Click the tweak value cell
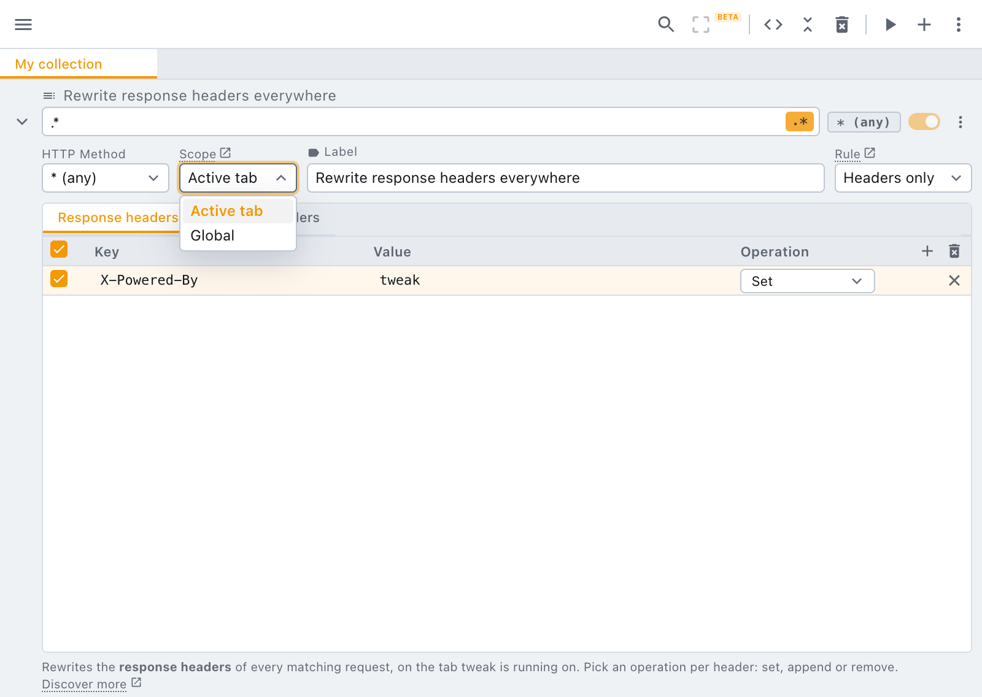982x697 pixels. point(400,280)
